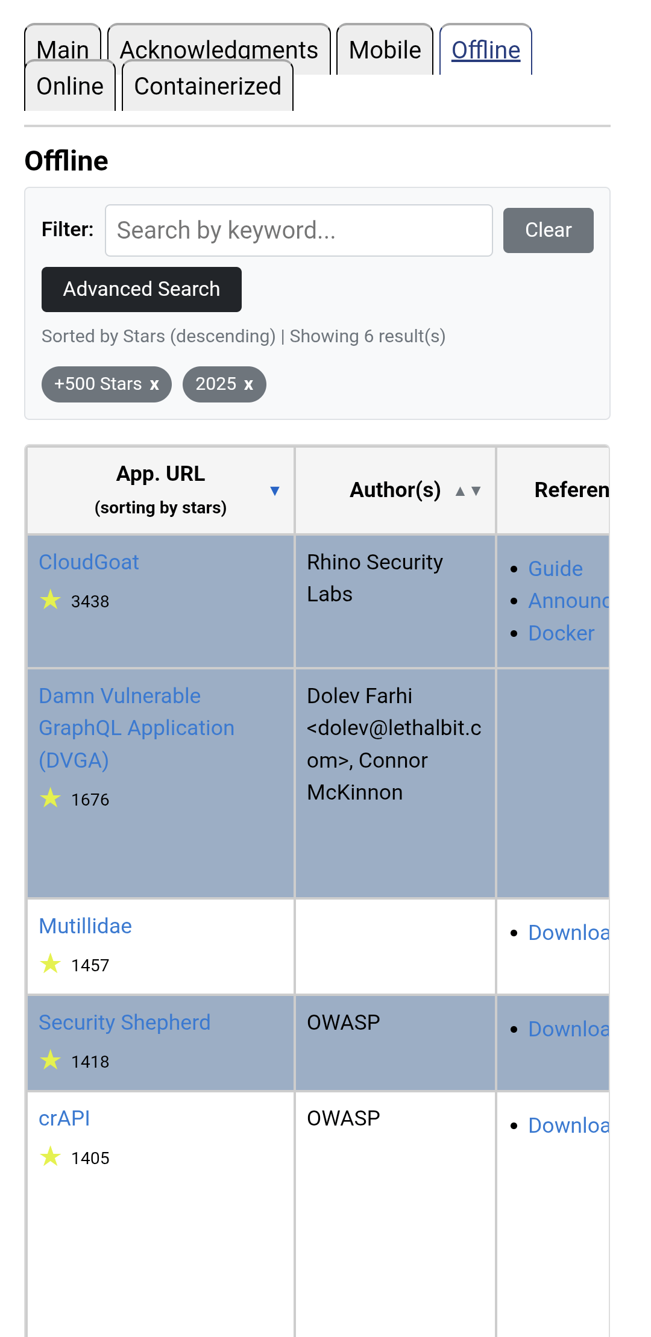The image size is (651, 1337).
Task: Open the CloudGoat link
Action: point(89,562)
